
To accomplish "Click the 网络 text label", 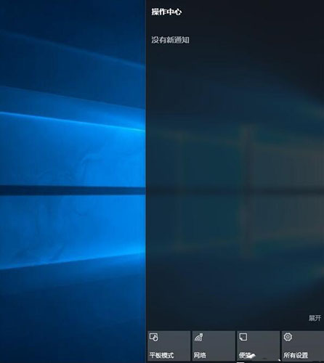I will pyautogui.click(x=200, y=355).
